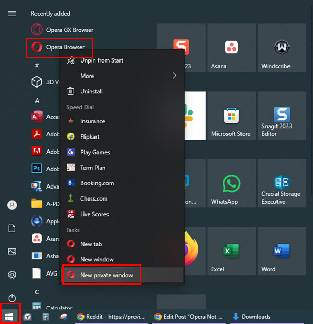The image size is (313, 324).
Task: Open the clock app on the taskbar
Action: point(28,317)
